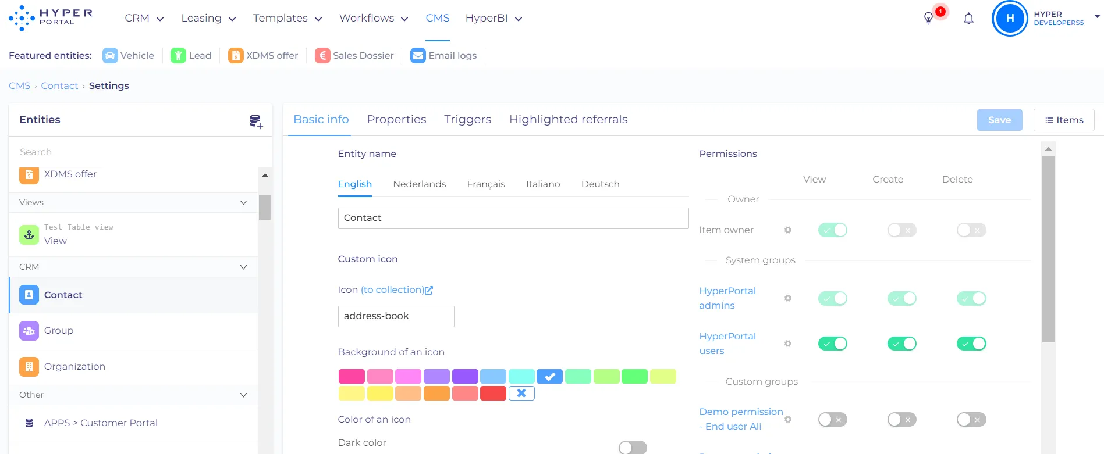Click the gear icon for Item owner

pyautogui.click(x=788, y=230)
